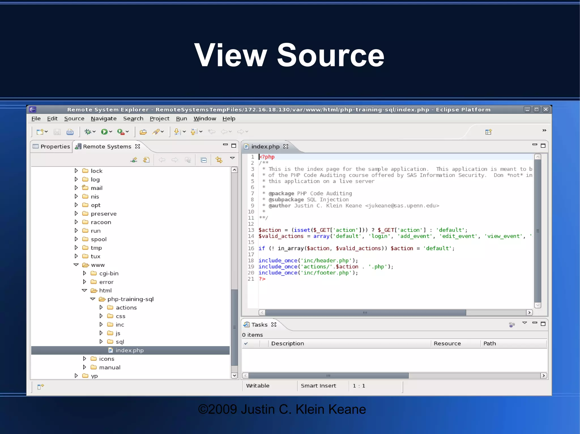Screen dimensions: 580x434
Task: Expand the actions folder
Action: pyautogui.click(x=101, y=307)
